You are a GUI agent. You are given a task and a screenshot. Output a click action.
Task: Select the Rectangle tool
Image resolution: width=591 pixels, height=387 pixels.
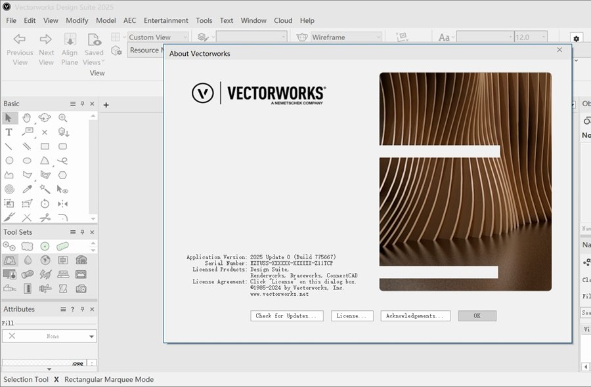tap(45, 146)
